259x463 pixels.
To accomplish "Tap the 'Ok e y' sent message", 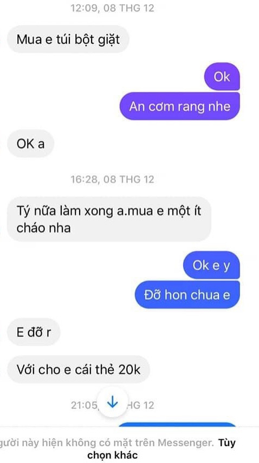I will point(212,265).
